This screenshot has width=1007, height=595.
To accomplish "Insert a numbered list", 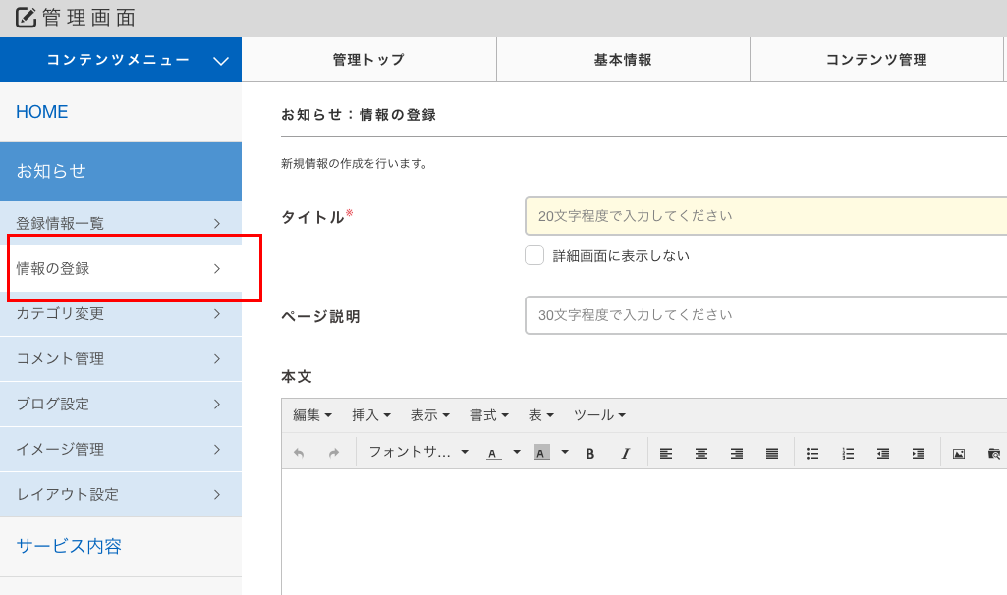I will 848,453.
